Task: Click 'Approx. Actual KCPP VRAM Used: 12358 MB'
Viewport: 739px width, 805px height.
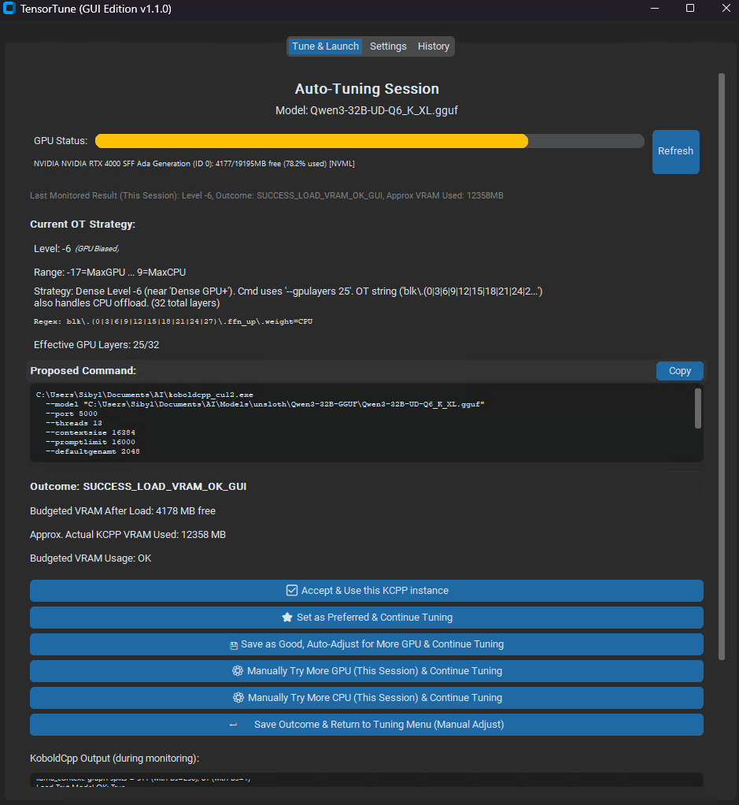Action: [x=127, y=535]
